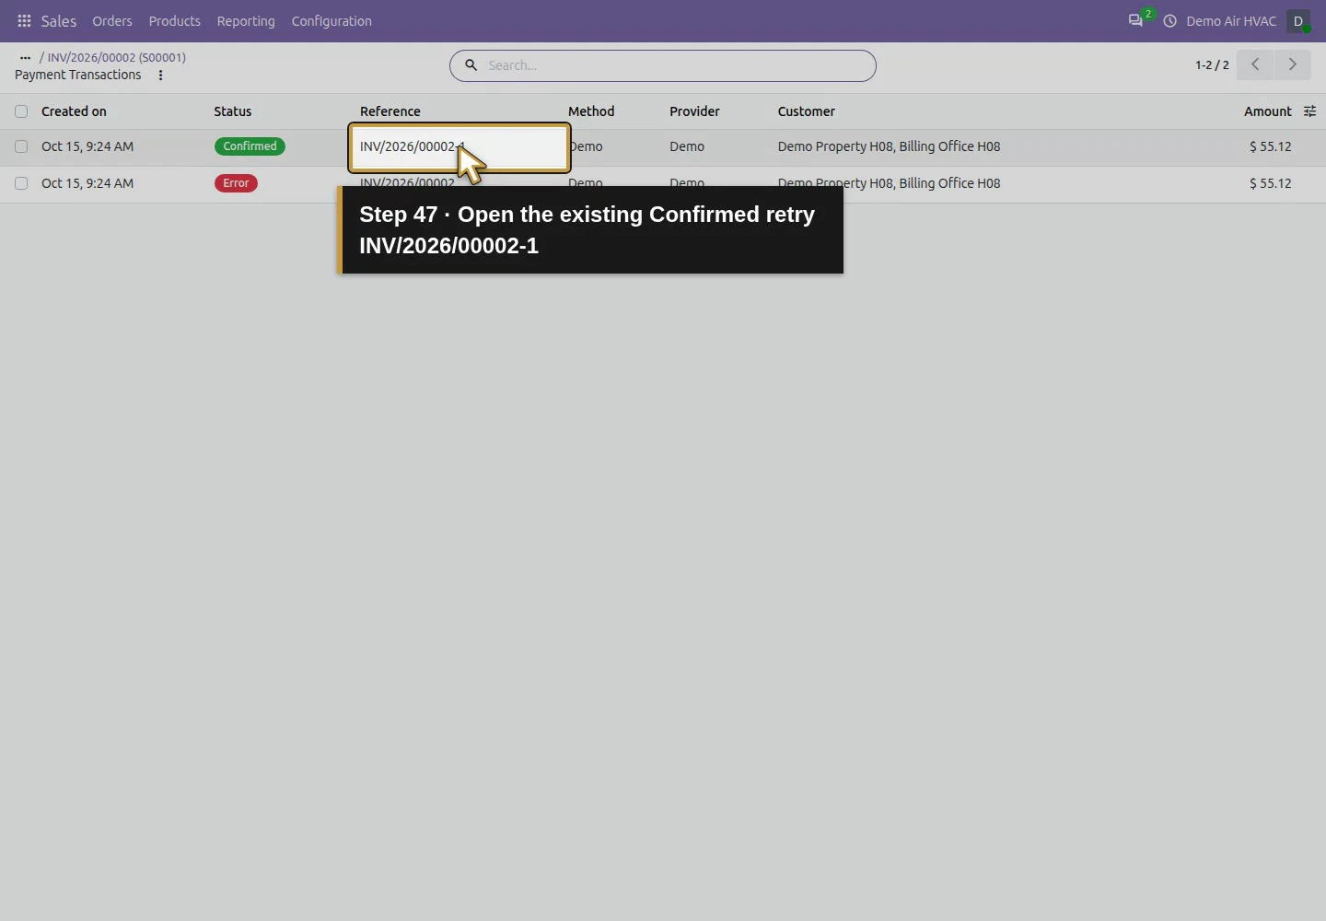The height and width of the screenshot is (921, 1326).
Task: Open the Products menu
Action: [x=175, y=20]
